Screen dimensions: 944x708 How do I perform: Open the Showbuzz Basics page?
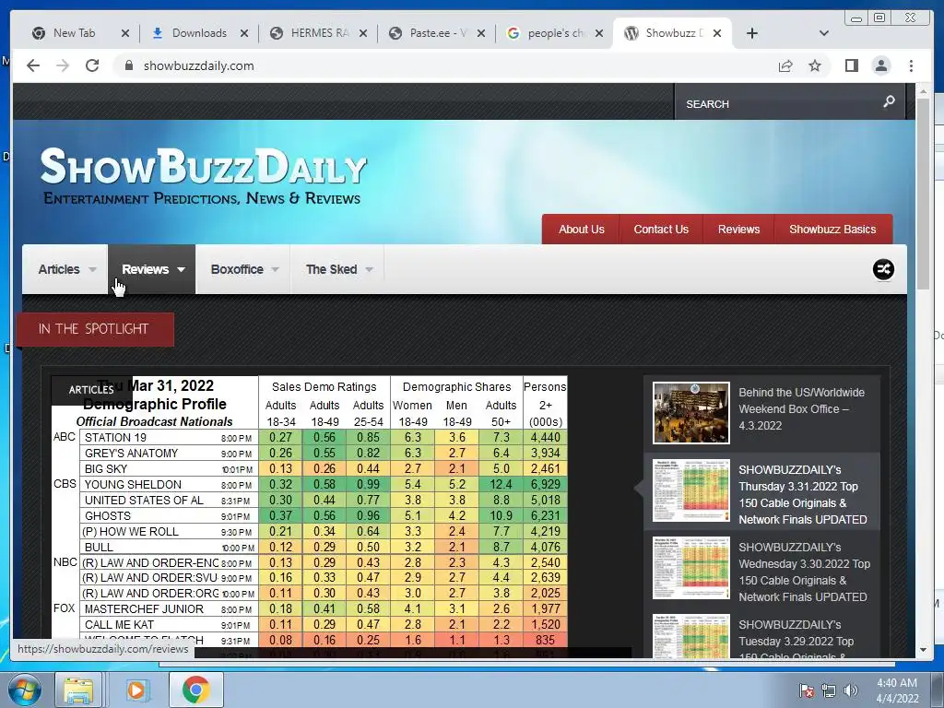832,230
